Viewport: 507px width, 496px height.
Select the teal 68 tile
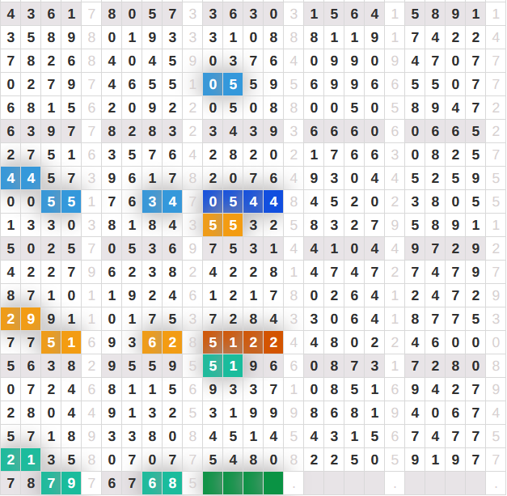(162, 483)
